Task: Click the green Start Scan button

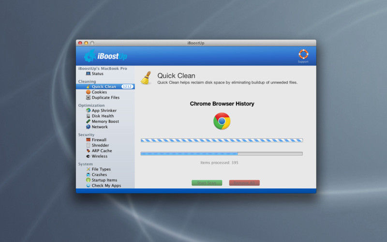Action: pyautogui.click(x=207, y=183)
